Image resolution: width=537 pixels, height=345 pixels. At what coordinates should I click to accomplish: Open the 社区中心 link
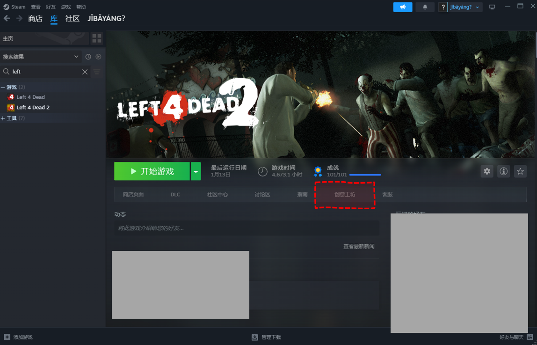[x=217, y=194]
